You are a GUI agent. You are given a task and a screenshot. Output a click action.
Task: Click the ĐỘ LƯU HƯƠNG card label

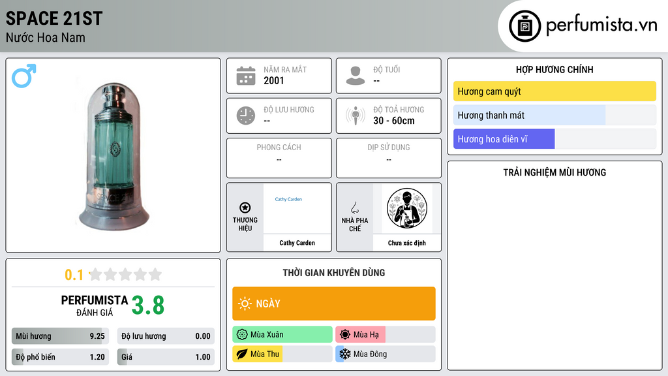(289, 110)
